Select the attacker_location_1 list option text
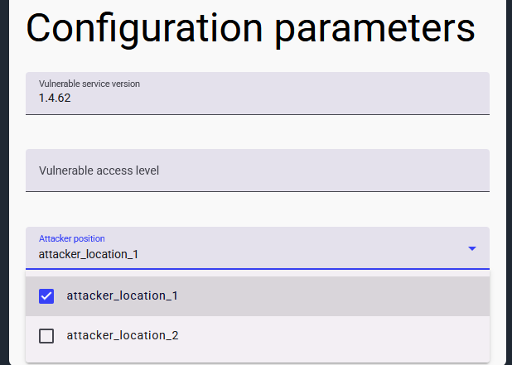The image size is (512, 365). (x=123, y=295)
